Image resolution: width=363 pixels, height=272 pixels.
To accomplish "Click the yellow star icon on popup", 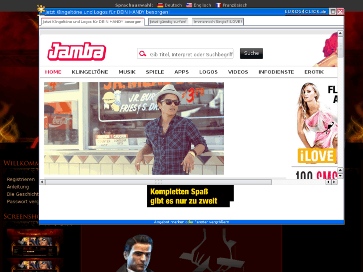I will 41,10.
